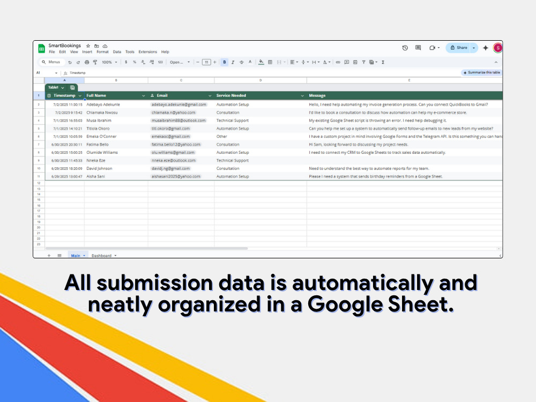
Task: Open Full Name column dropdown arrow
Action: point(143,96)
